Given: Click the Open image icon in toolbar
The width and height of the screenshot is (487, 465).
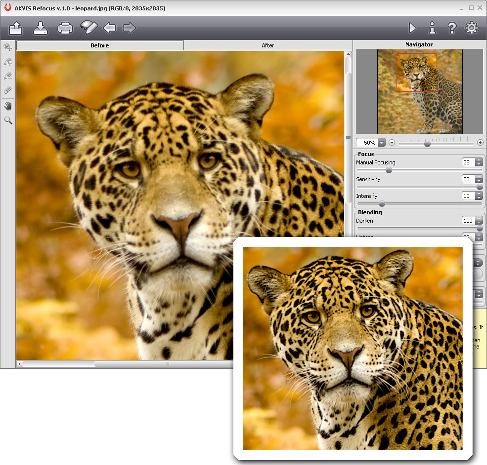Looking at the screenshot, I should pos(16,28).
